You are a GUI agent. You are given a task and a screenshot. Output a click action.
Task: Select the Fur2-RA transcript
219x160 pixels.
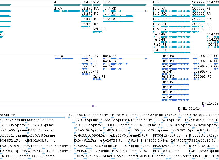[160, 9]
